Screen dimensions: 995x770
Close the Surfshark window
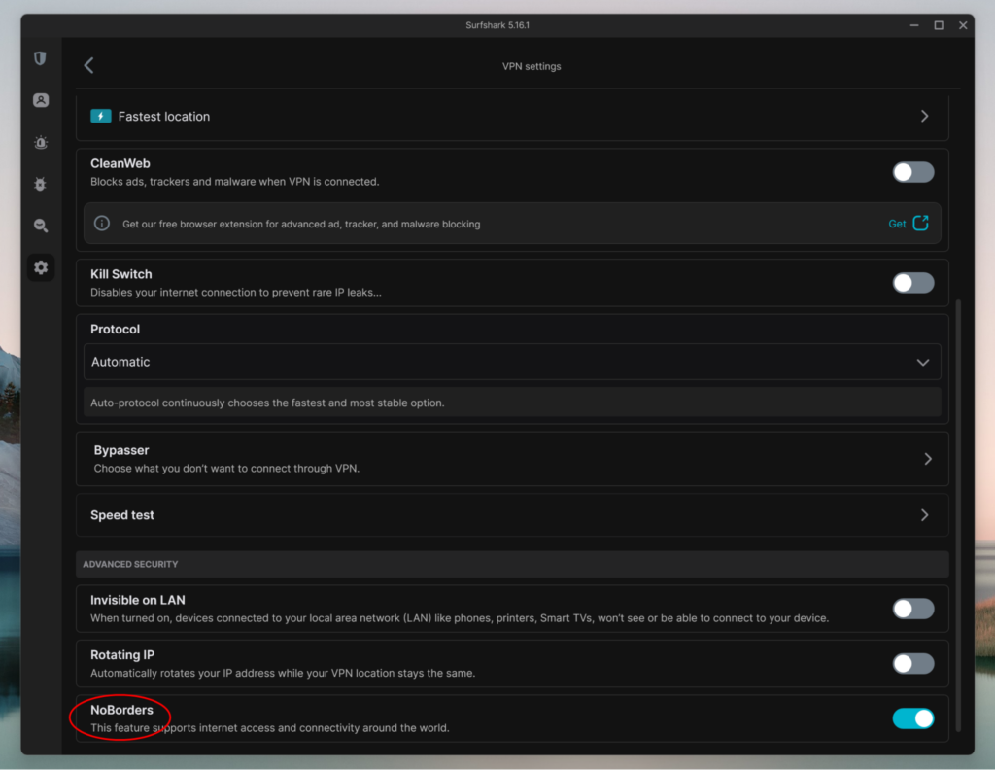pyautogui.click(x=963, y=25)
